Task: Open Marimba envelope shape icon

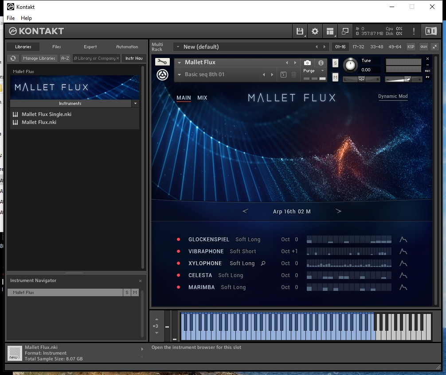Action: [403, 287]
